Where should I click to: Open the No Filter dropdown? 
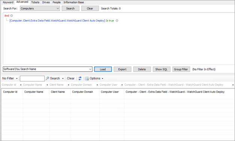10,78
